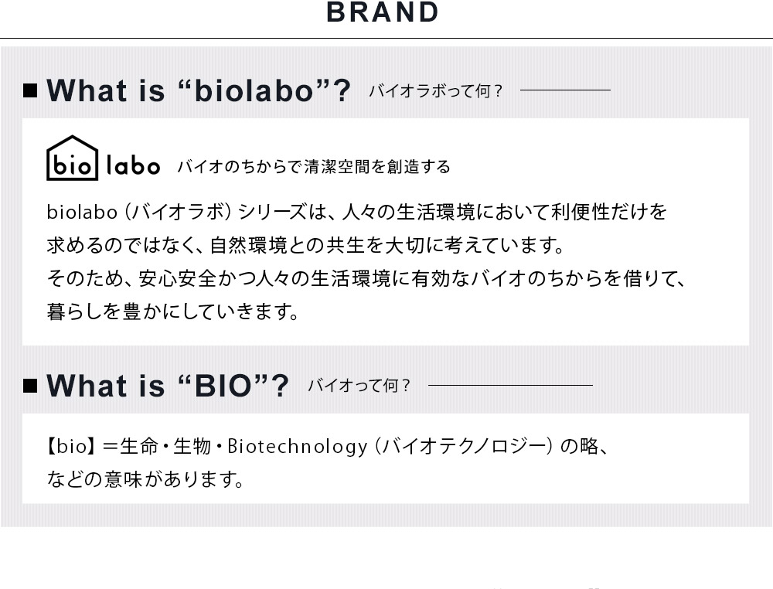Click the black square beside What is BIO
This screenshot has width=773, height=589.
click(x=31, y=386)
